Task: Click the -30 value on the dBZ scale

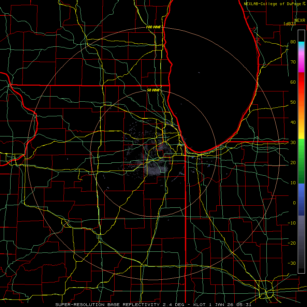Action: 292,263
